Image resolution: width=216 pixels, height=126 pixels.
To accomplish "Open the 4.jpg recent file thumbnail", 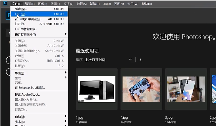I will [x=141, y=89].
